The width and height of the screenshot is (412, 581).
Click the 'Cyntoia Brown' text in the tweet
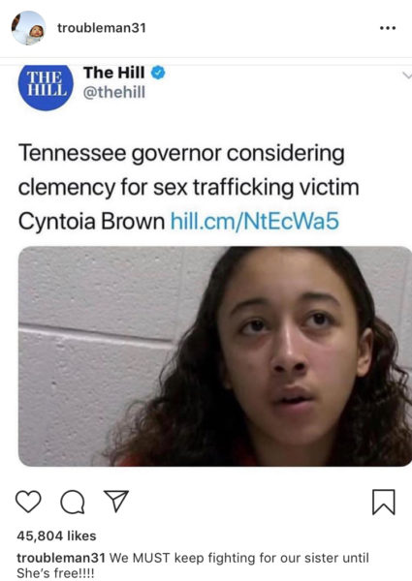point(91,222)
